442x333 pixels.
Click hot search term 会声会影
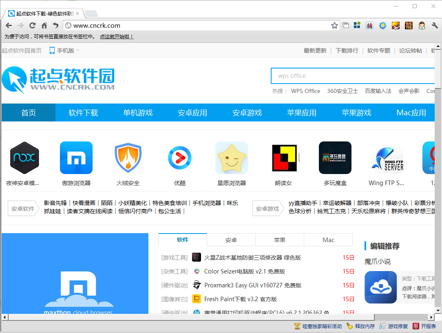[409, 91]
